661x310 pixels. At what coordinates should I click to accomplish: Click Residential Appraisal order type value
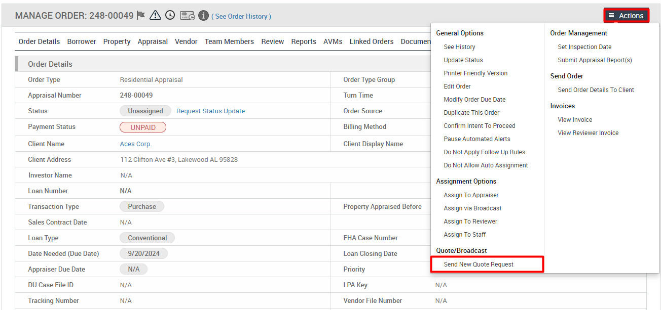point(151,80)
